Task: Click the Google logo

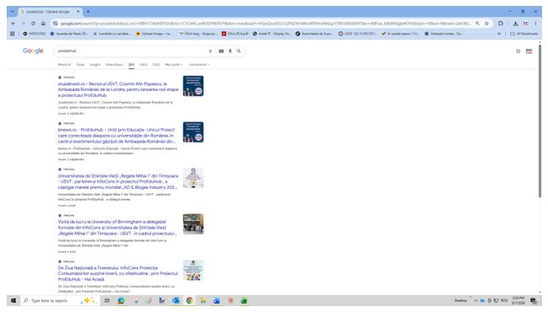Action: click(x=33, y=51)
